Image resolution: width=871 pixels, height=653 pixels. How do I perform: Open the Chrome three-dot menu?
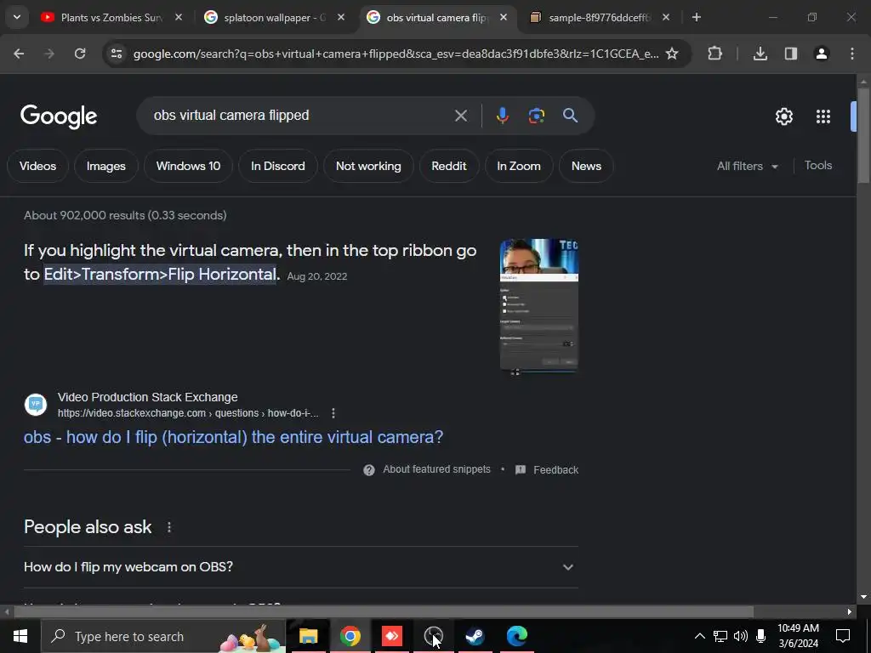[852, 54]
